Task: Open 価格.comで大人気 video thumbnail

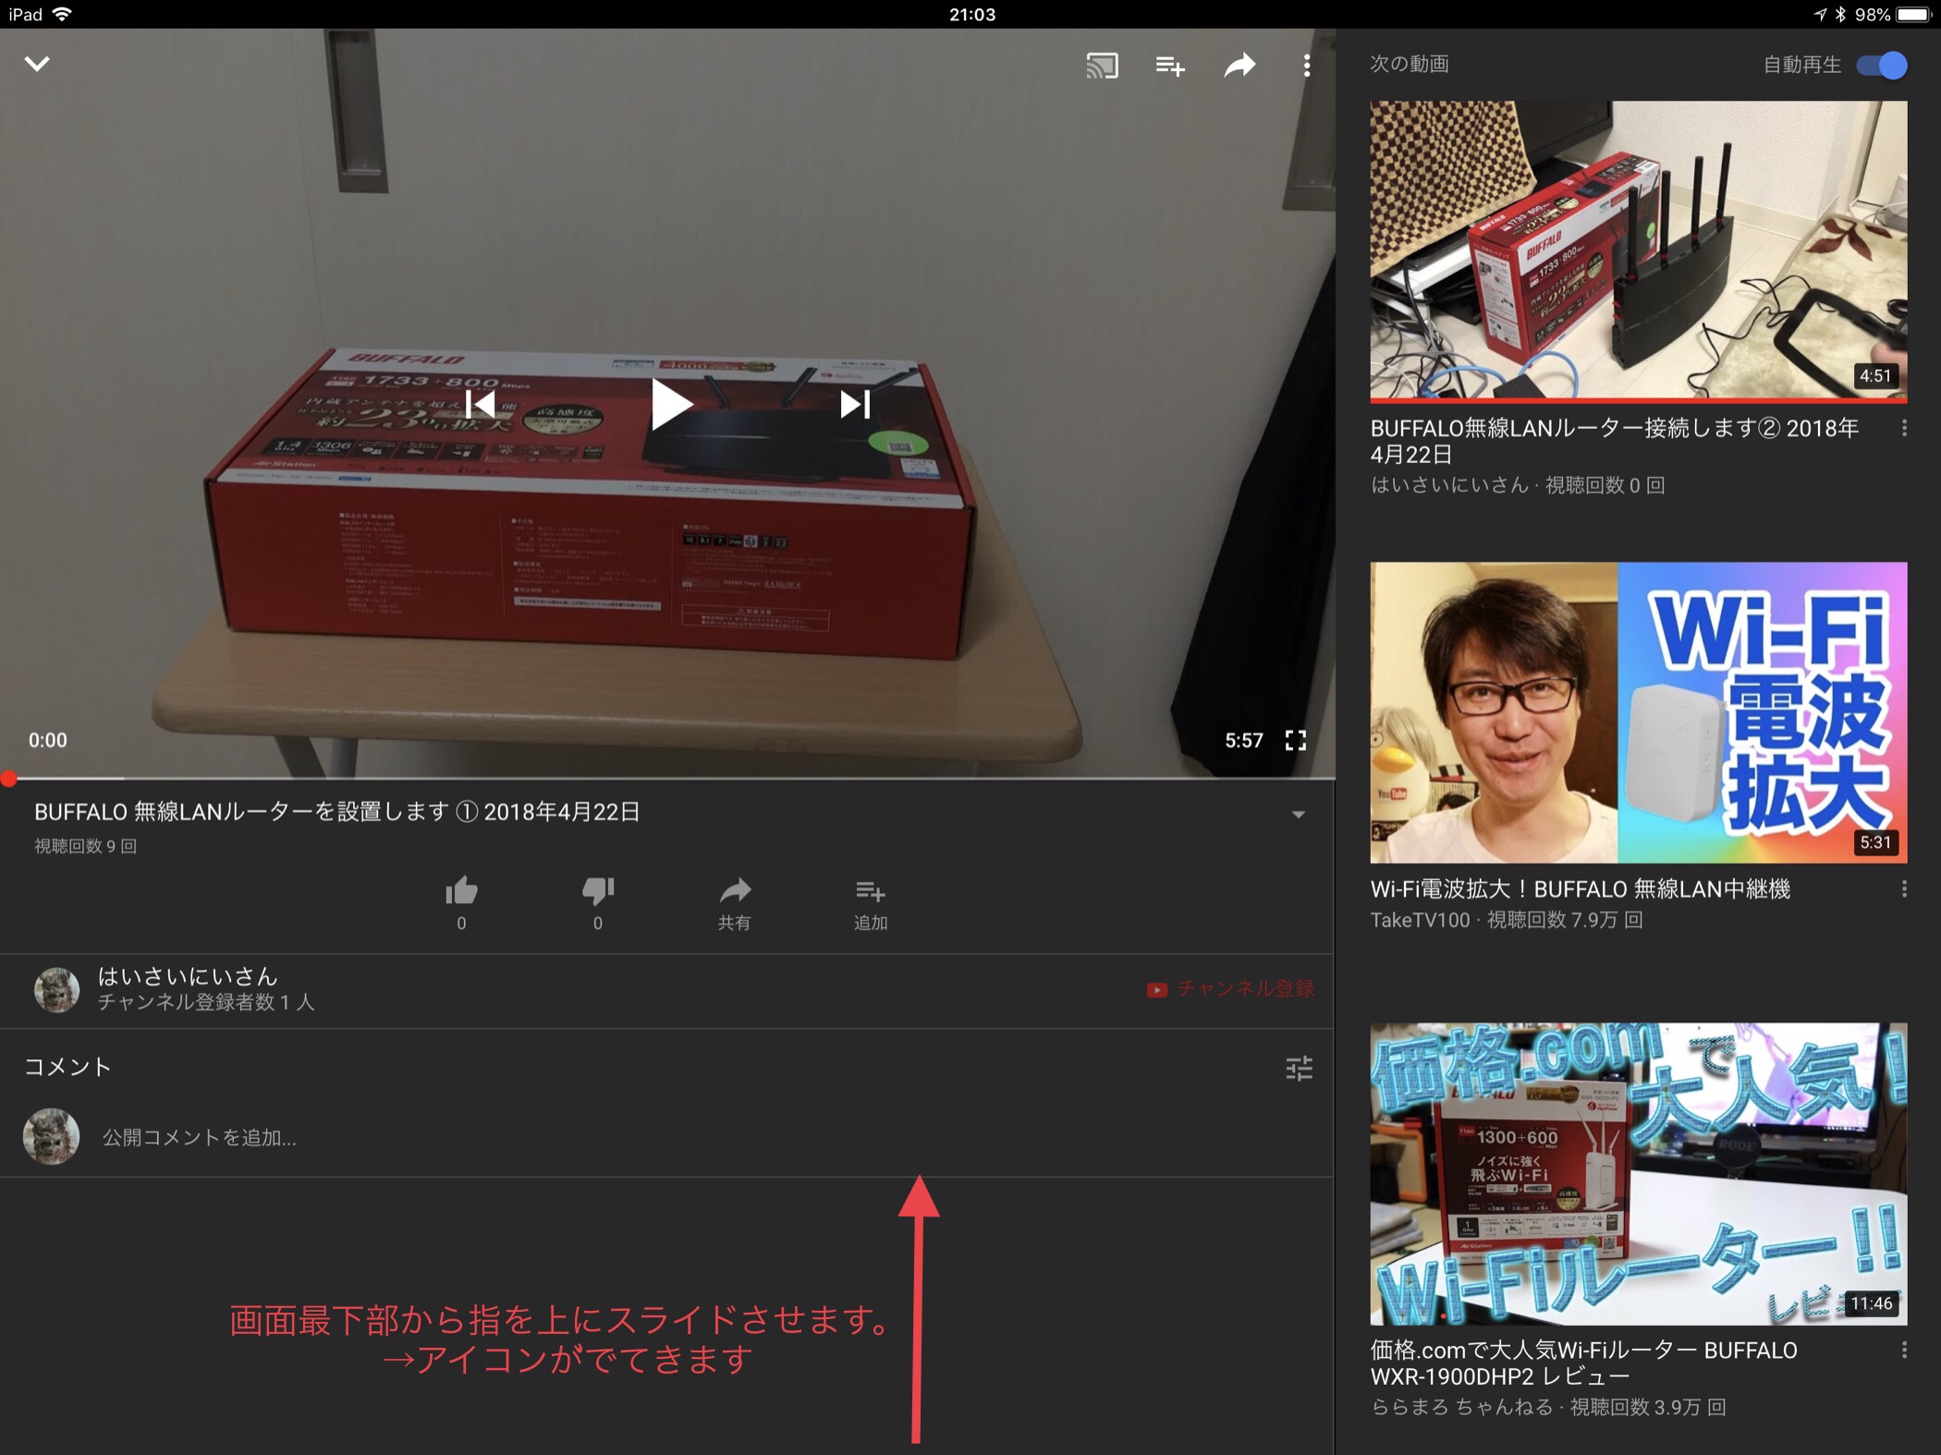Action: coord(1638,1174)
